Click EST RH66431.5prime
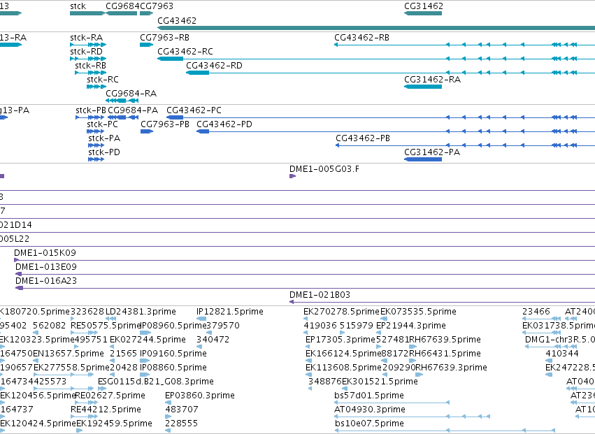This screenshot has width=595, height=434. tap(445, 354)
